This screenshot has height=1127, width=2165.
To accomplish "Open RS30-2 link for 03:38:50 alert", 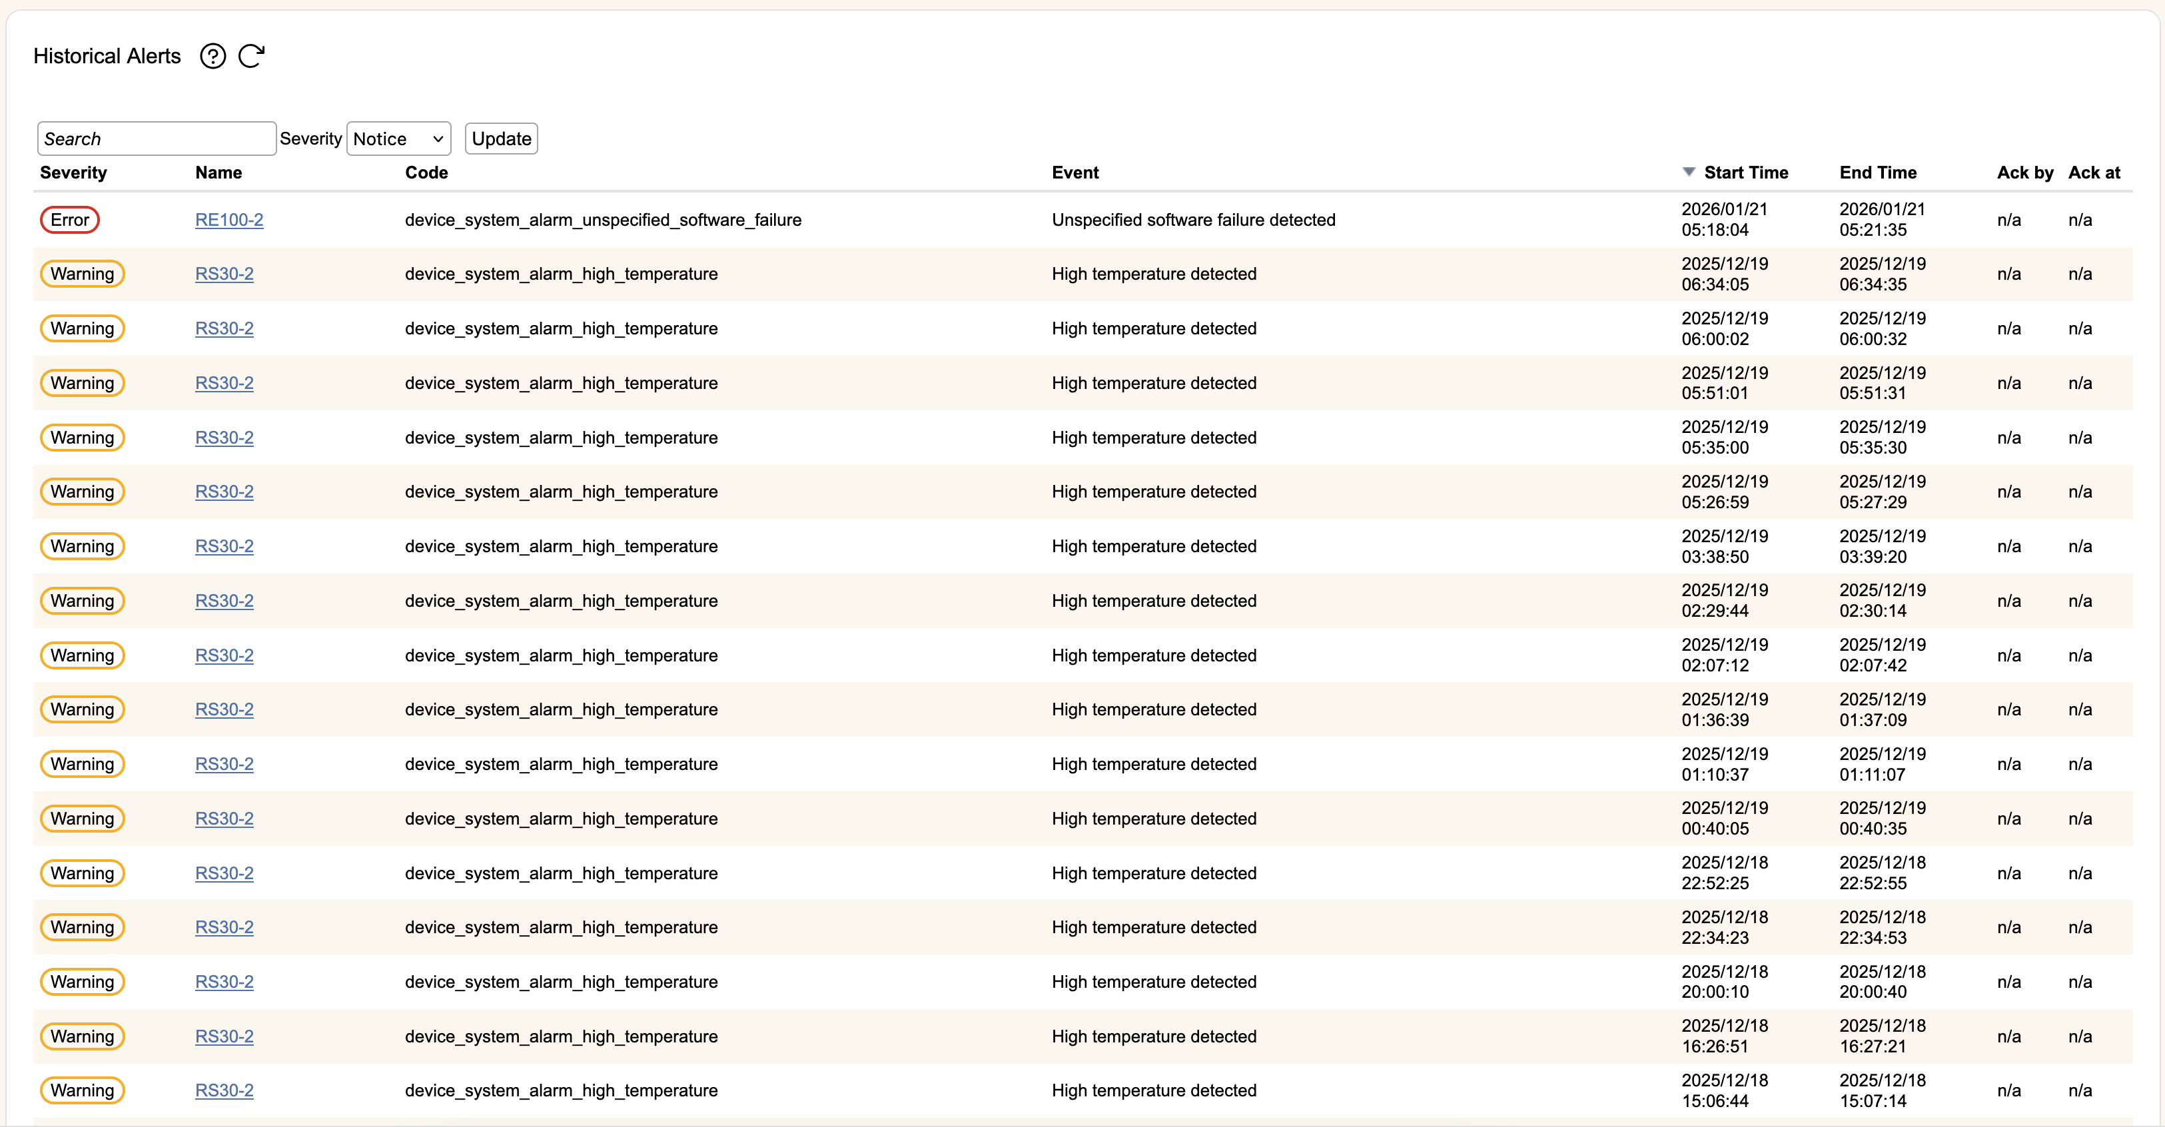I will pos(224,546).
